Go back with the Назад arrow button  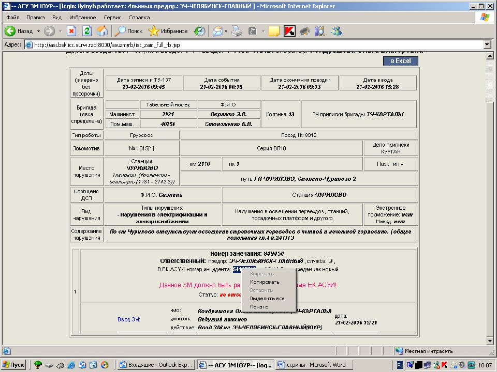click(x=19, y=31)
